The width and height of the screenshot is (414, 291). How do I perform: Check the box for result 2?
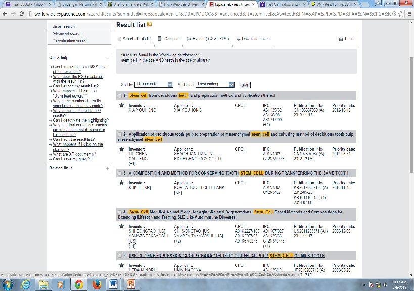coord(120,134)
